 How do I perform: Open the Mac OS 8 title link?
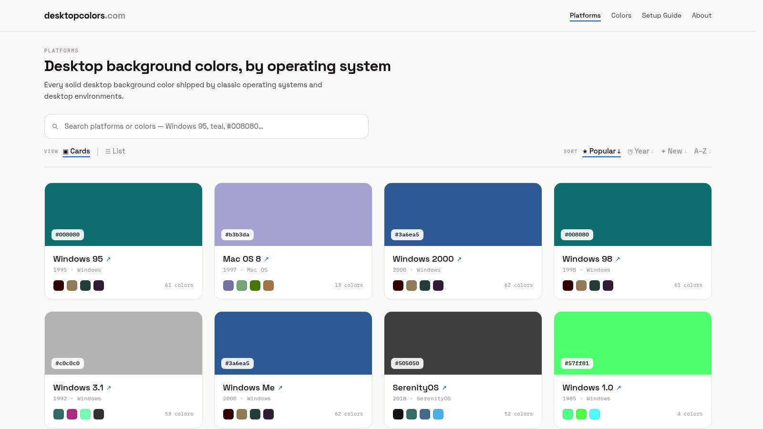click(x=242, y=259)
